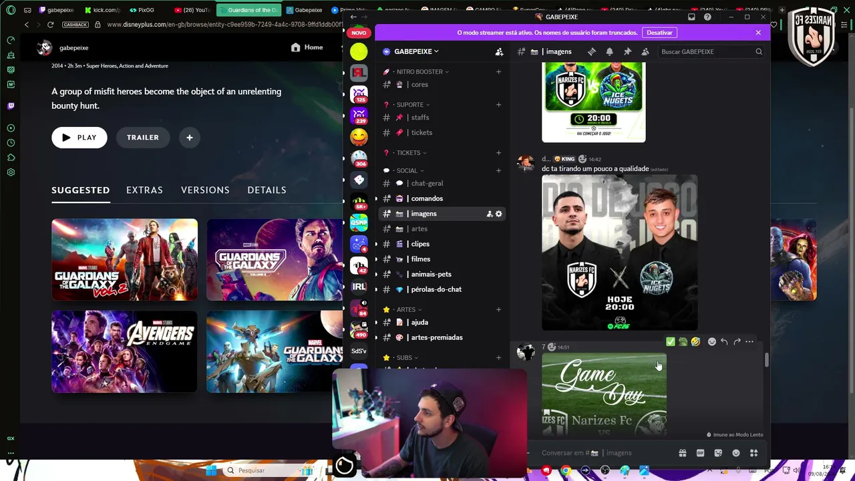Create invite for imagens channel

(490, 214)
